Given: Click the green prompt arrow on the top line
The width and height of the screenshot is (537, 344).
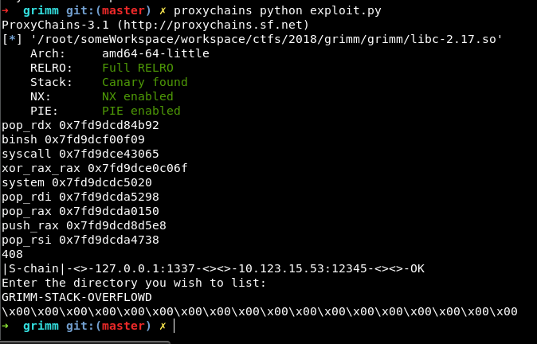Looking at the screenshot, I should [6, 10].
